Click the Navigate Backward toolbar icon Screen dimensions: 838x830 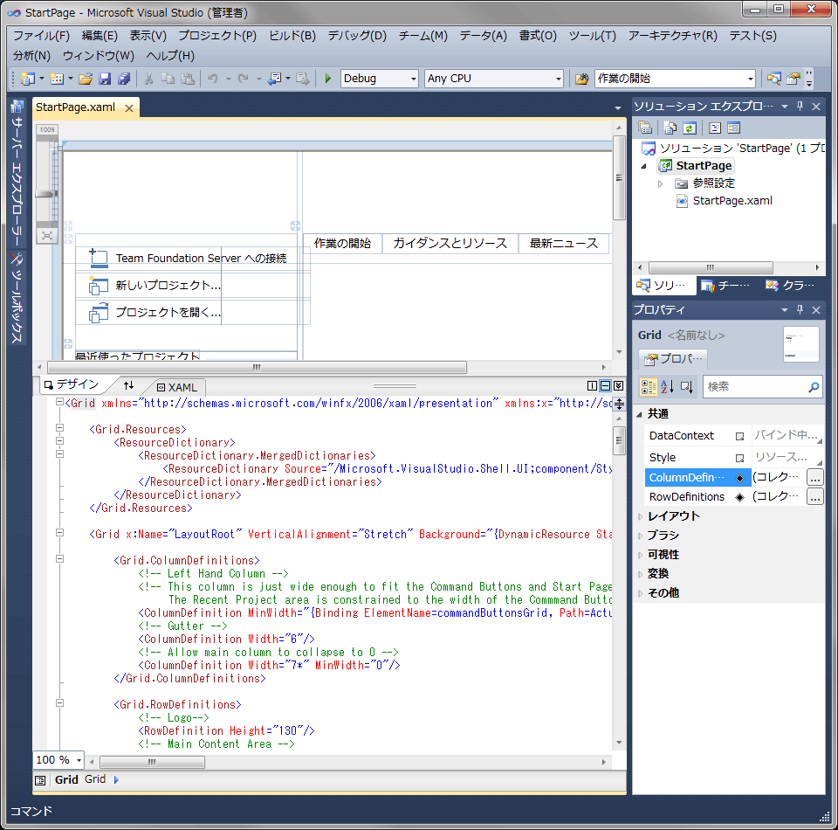pos(274,79)
